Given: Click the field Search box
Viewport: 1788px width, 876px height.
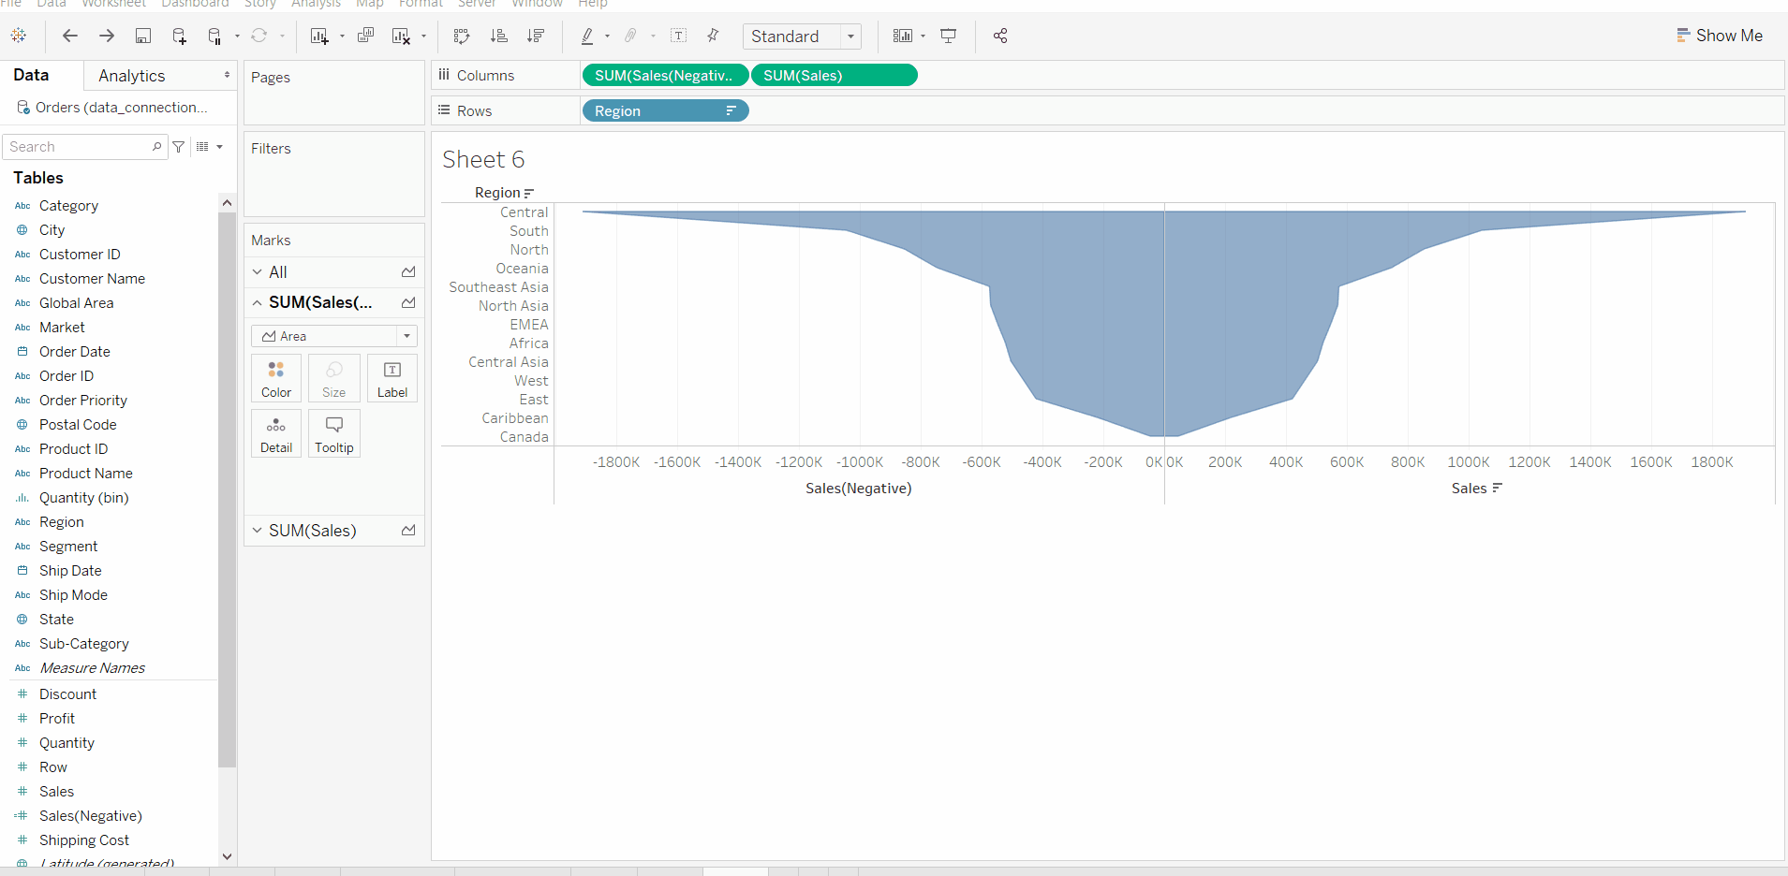Looking at the screenshot, I should point(85,147).
